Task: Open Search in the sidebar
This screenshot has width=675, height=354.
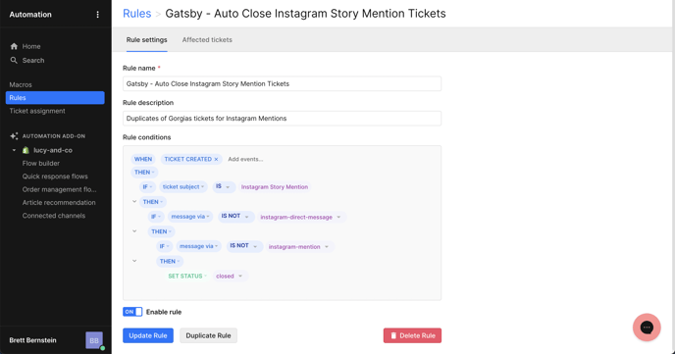Action: pyautogui.click(x=33, y=61)
